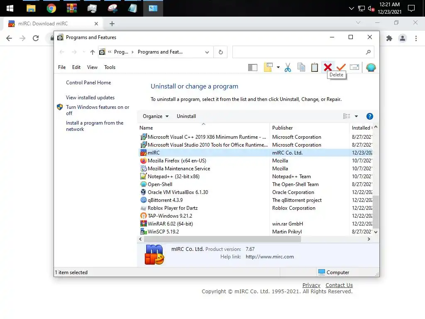Click the red X Delete toolbar icon
The image size is (425, 319).
[328, 67]
